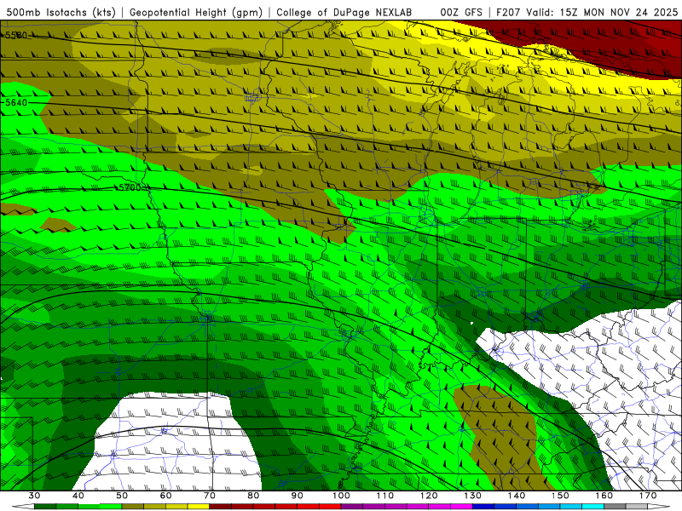
Task: Click the bright green swatch left of the olive swatch
Action: click(111, 507)
